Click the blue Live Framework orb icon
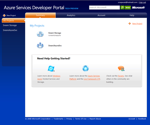Viewport: 150px width, 125px height. click(x=86, y=68)
